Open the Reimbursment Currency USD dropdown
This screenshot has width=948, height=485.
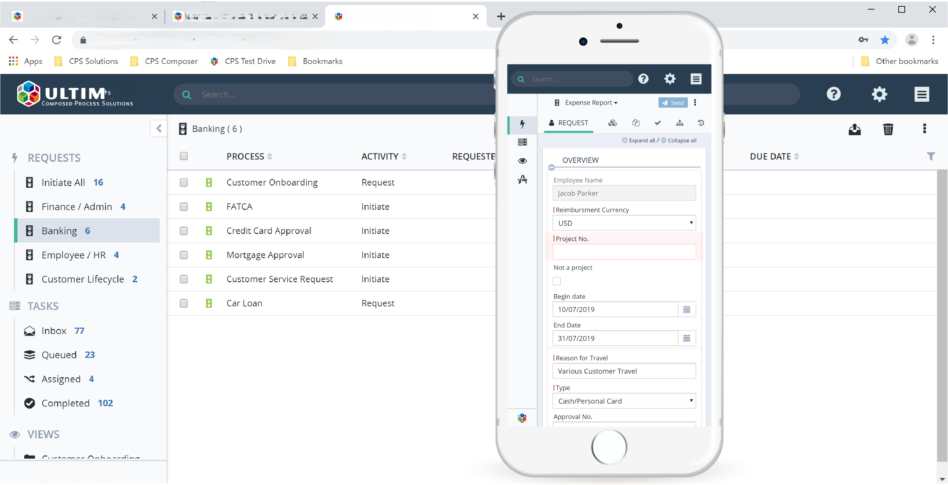(624, 223)
